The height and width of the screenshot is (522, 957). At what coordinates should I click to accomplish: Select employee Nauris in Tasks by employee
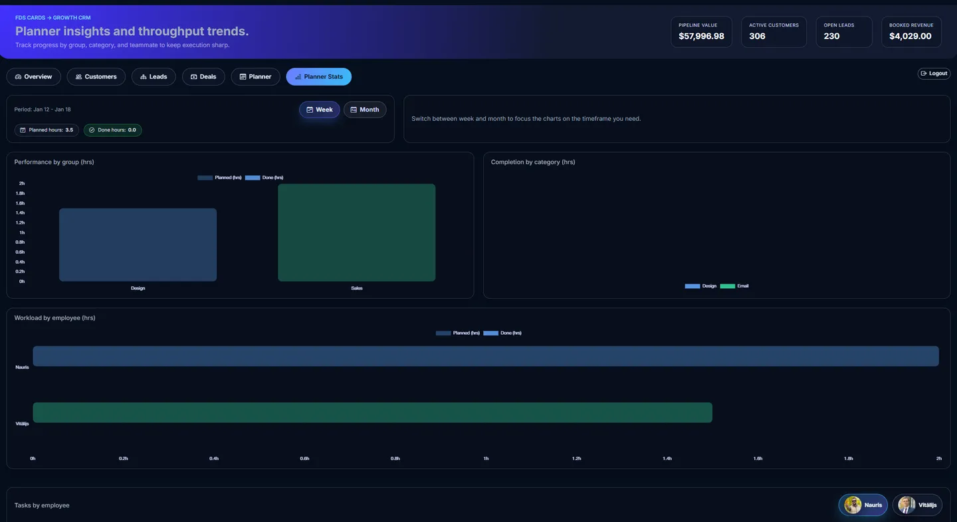coord(863,505)
